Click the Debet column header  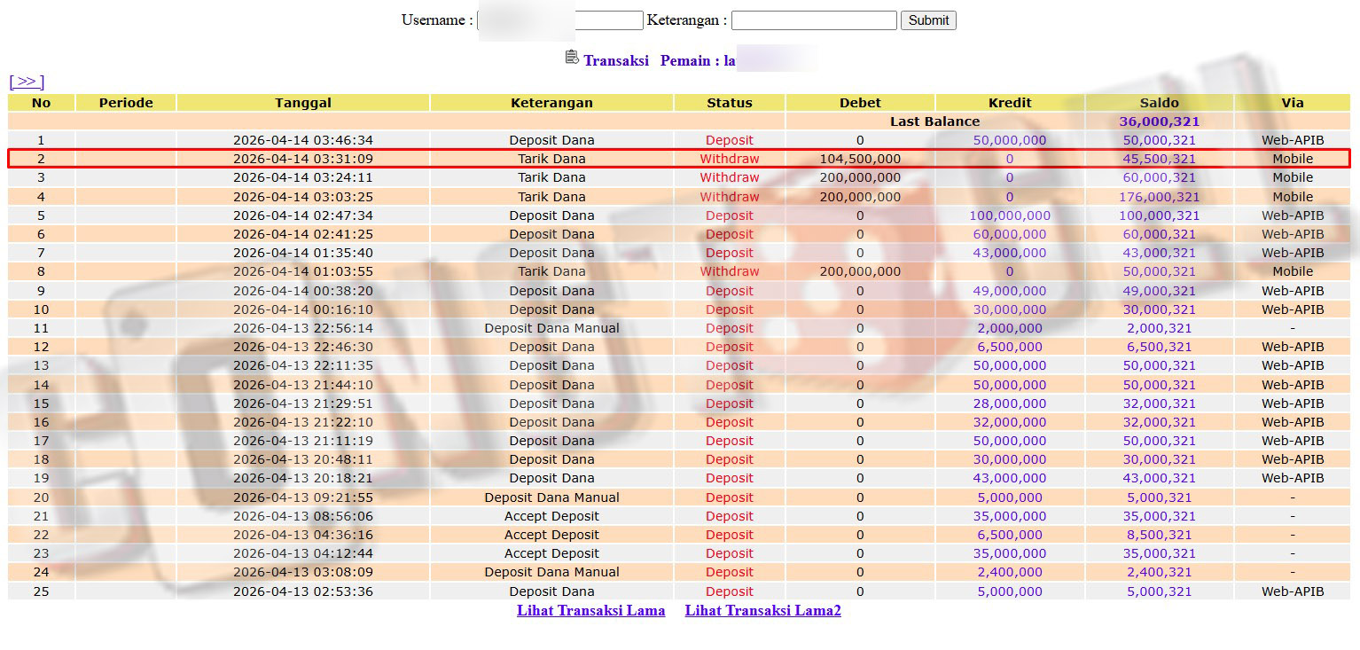[x=859, y=103]
